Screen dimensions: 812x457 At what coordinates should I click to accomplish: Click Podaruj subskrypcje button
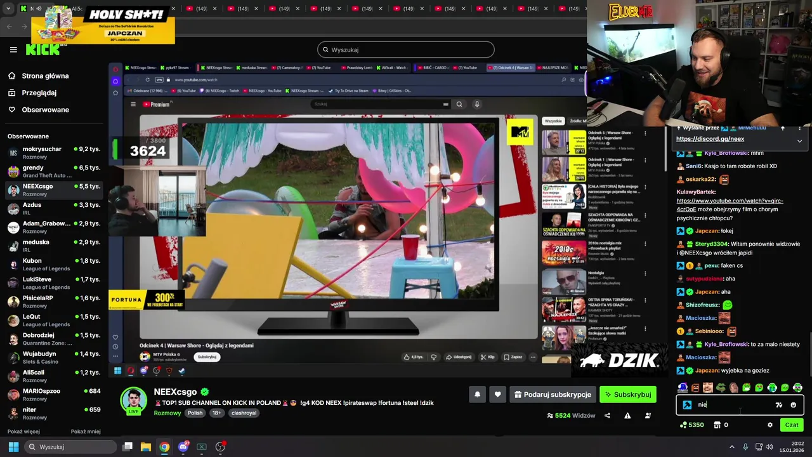(553, 395)
